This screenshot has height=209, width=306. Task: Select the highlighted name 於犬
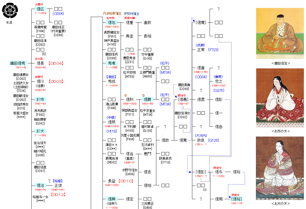pyautogui.click(x=40, y=131)
